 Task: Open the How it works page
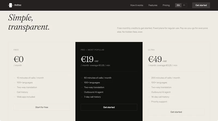[137, 5]
